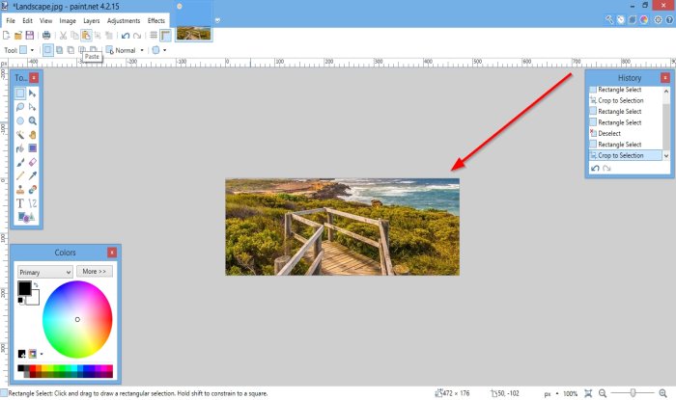This screenshot has height=400, width=676.
Task: Create a new image from toolbar
Action: point(7,36)
